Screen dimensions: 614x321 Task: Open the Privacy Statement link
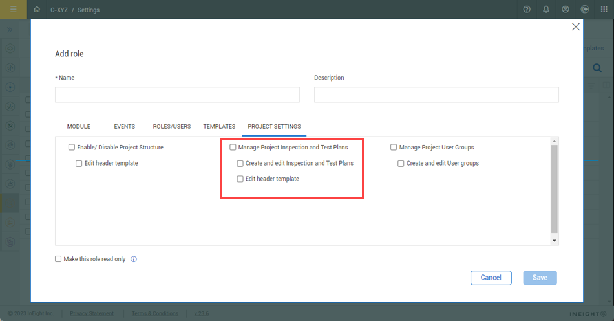click(92, 313)
